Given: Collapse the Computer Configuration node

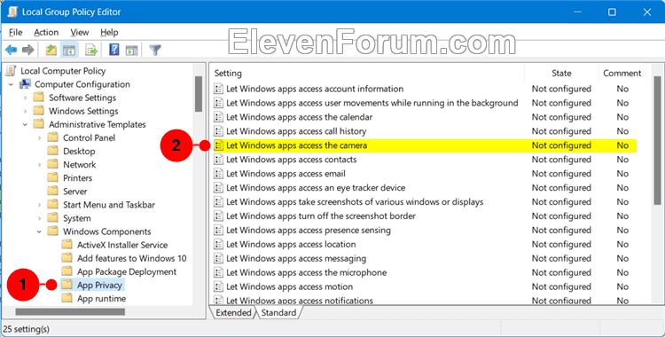Looking at the screenshot, I should (11, 84).
